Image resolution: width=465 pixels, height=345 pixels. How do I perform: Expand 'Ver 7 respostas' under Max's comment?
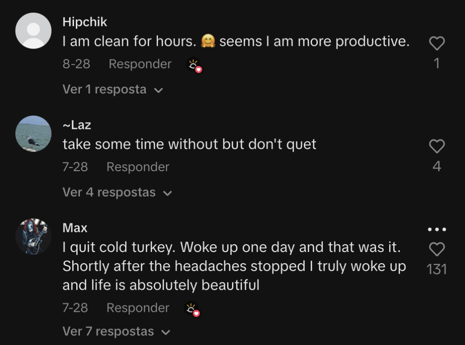click(x=116, y=332)
